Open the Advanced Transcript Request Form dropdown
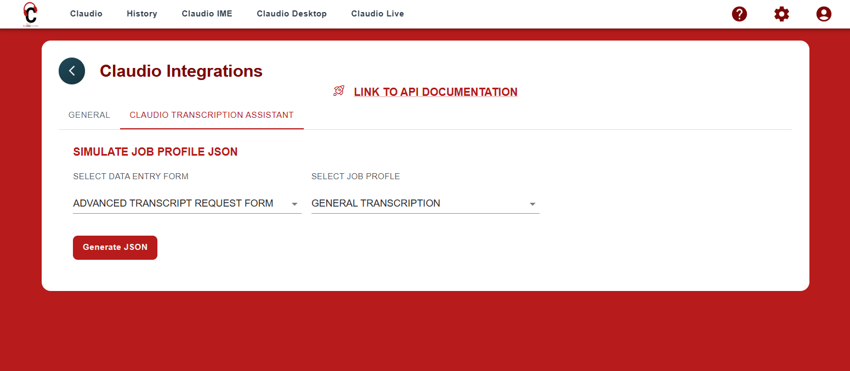The image size is (850, 371). pyautogui.click(x=173, y=203)
